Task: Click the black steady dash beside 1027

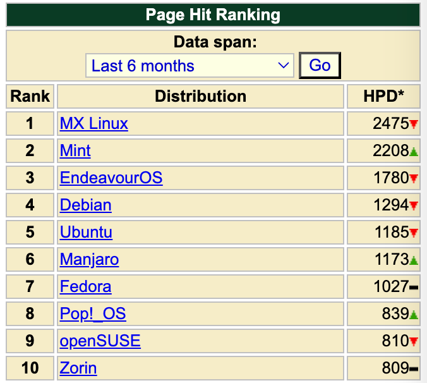Action: [x=414, y=288]
